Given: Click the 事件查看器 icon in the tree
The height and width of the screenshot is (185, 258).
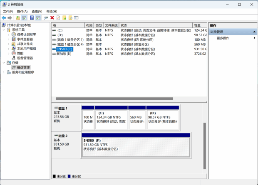Looking at the screenshot, I should 14,39.
